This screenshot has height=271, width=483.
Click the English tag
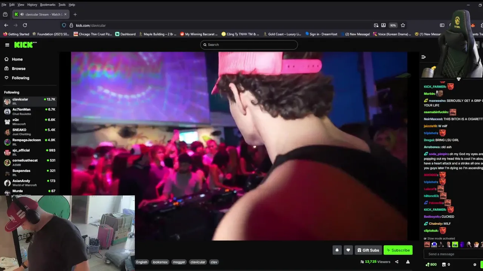pyautogui.click(x=142, y=262)
